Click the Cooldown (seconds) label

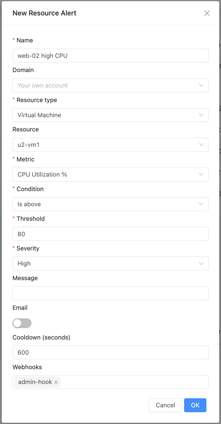click(x=41, y=337)
